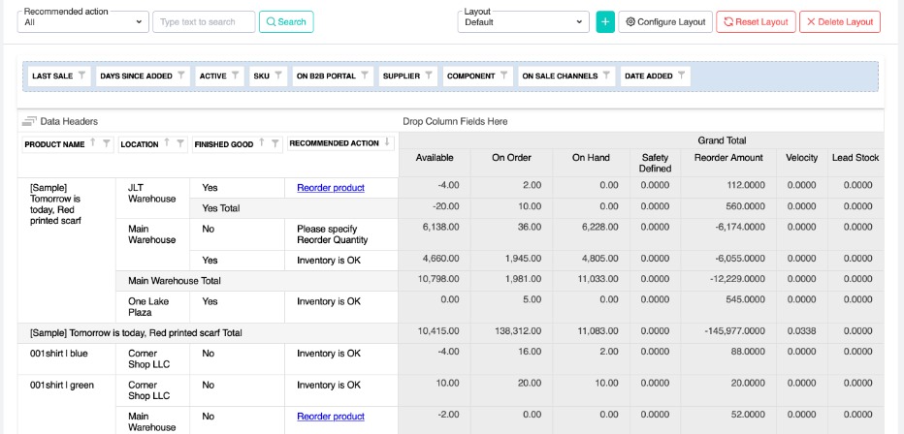The height and width of the screenshot is (434, 904).
Task: Click the Date Added filter icon
Action: pyautogui.click(x=681, y=75)
